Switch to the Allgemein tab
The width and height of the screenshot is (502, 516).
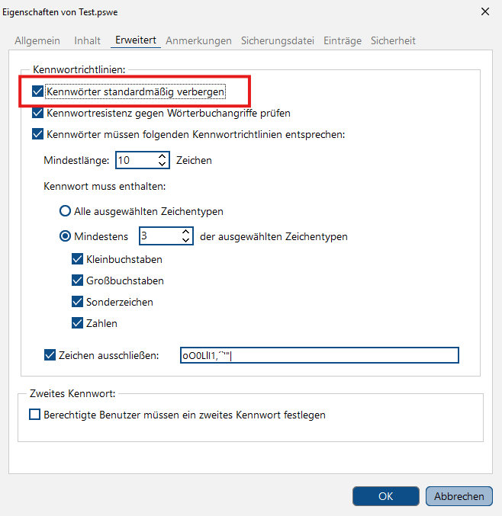coord(37,40)
